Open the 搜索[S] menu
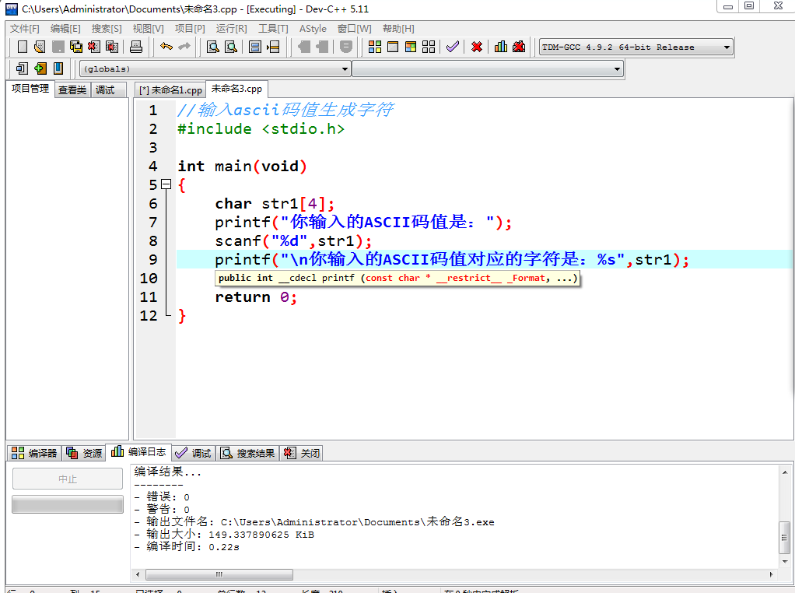 pos(107,29)
